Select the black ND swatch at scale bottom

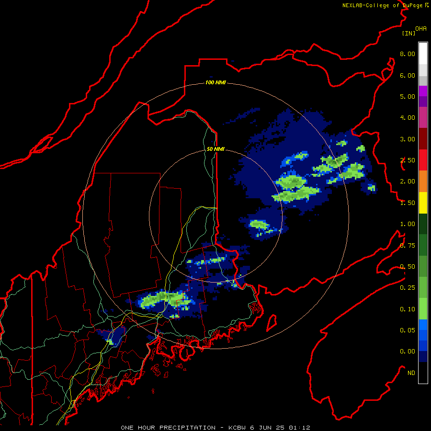click(423, 373)
